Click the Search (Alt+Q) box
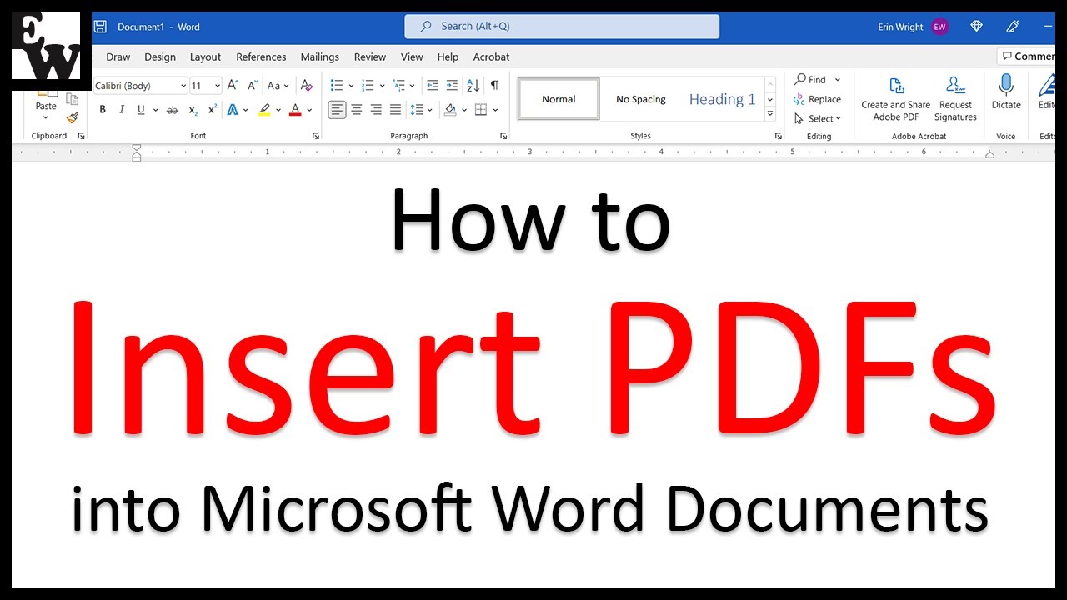 562,26
